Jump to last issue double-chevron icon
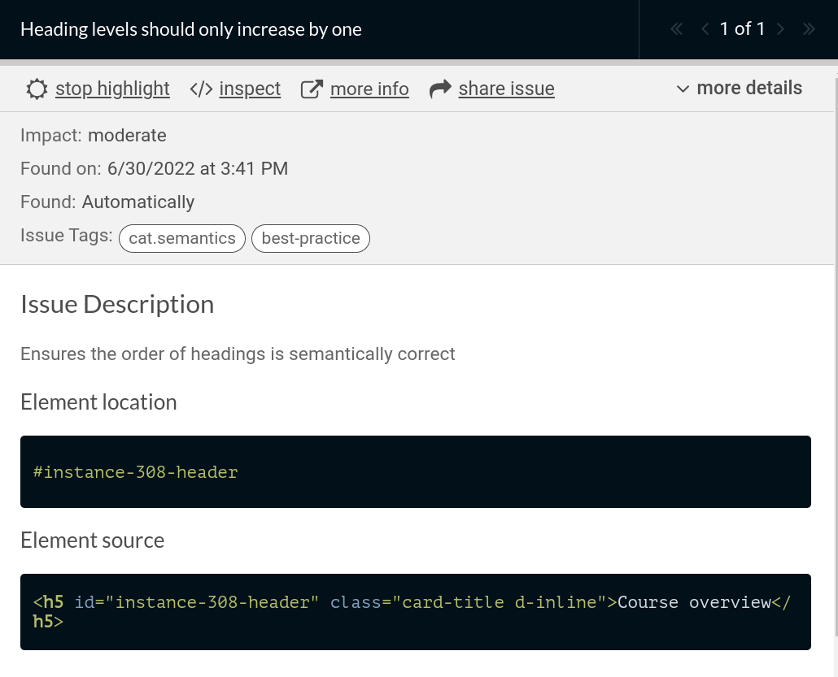This screenshot has height=677, width=838. click(809, 28)
